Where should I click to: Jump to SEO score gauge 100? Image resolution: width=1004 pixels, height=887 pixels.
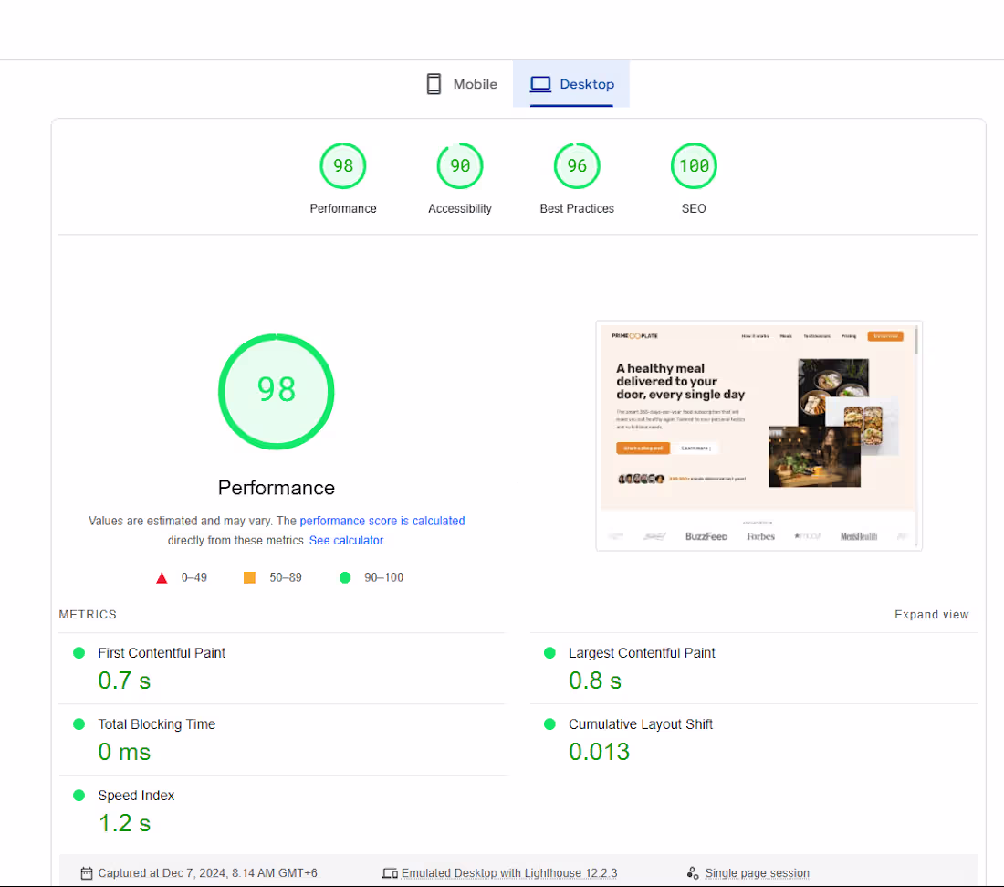tap(694, 166)
